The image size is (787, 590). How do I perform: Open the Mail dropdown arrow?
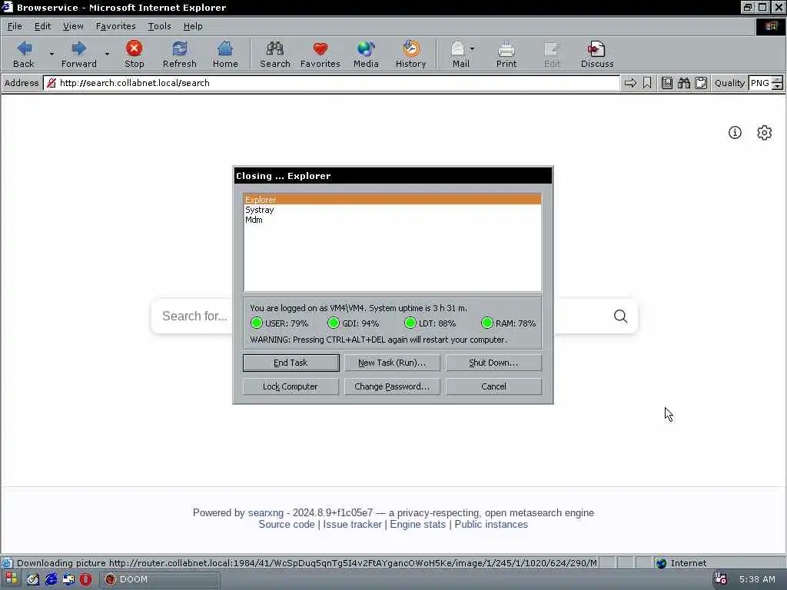[x=472, y=48]
